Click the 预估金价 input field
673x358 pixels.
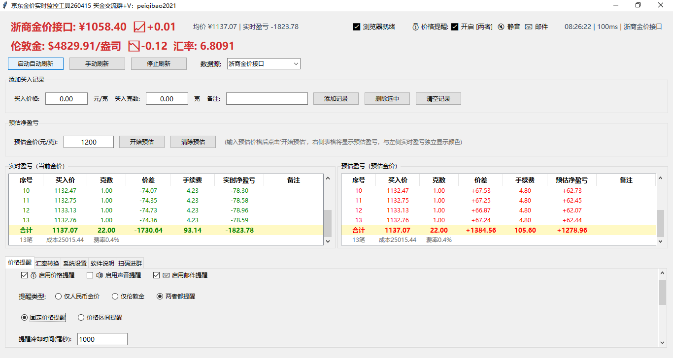point(89,142)
